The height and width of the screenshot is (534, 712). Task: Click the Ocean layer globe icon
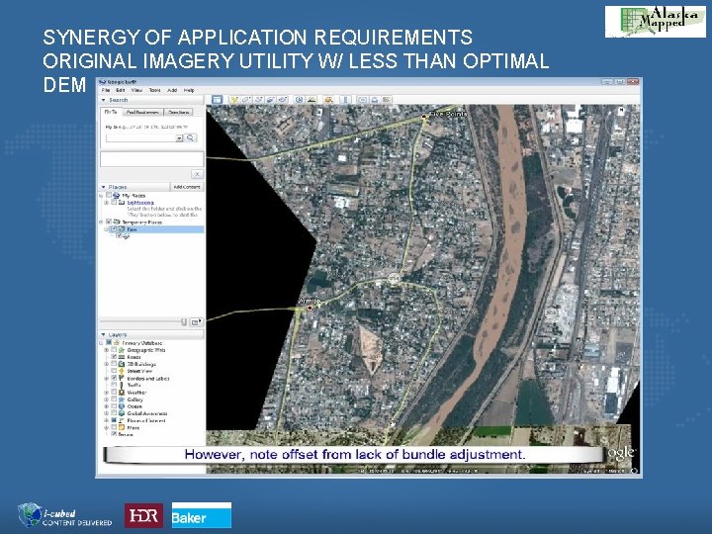pos(122,406)
